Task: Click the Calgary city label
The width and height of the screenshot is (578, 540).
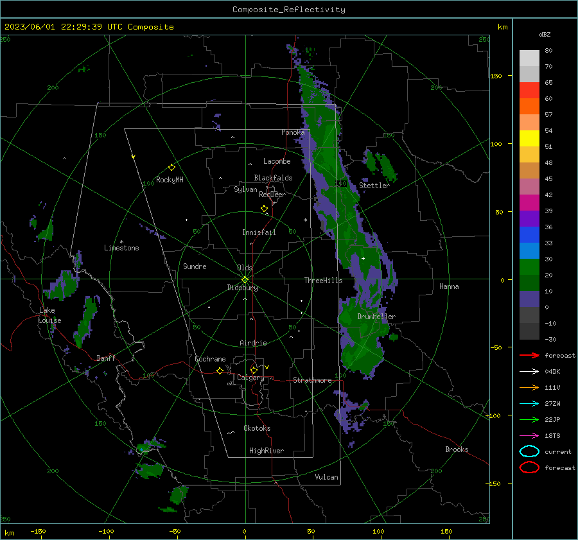Action: click(250, 378)
